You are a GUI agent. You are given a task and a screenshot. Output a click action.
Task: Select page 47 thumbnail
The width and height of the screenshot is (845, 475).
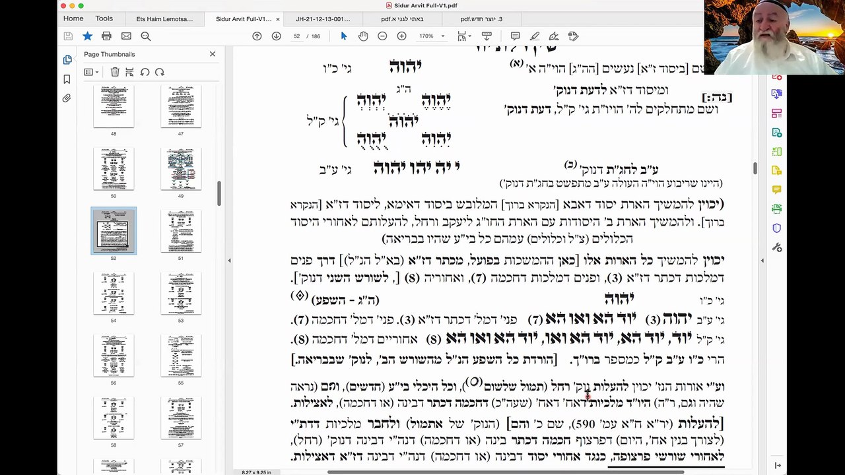coord(181,107)
